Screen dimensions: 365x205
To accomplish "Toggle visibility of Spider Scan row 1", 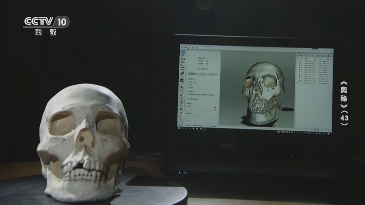I will point(300,61).
